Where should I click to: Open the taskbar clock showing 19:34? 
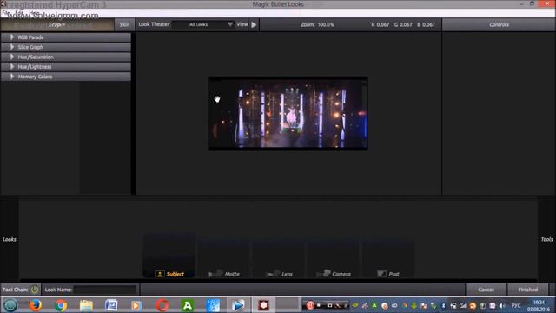539,305
